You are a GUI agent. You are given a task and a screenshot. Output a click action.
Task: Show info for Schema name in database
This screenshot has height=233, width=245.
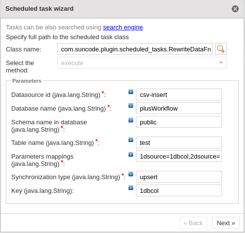[131, 120]
